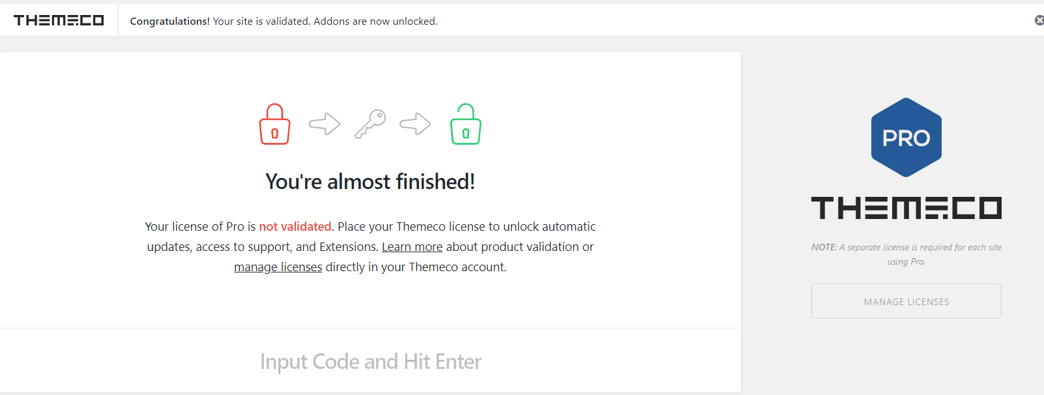Click the Themeco logo in the header
This screenshot has height=395, width=1044.
point(59,20)
